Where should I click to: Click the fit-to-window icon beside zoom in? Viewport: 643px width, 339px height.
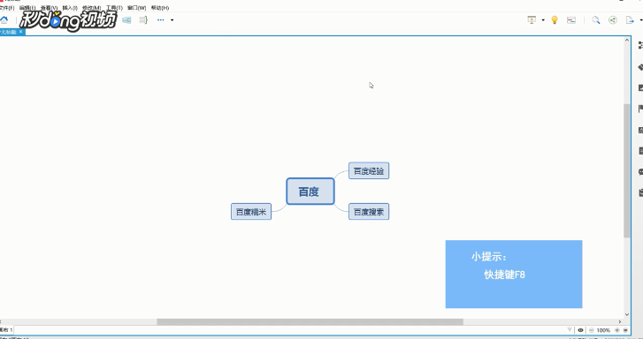pos(625,330)
